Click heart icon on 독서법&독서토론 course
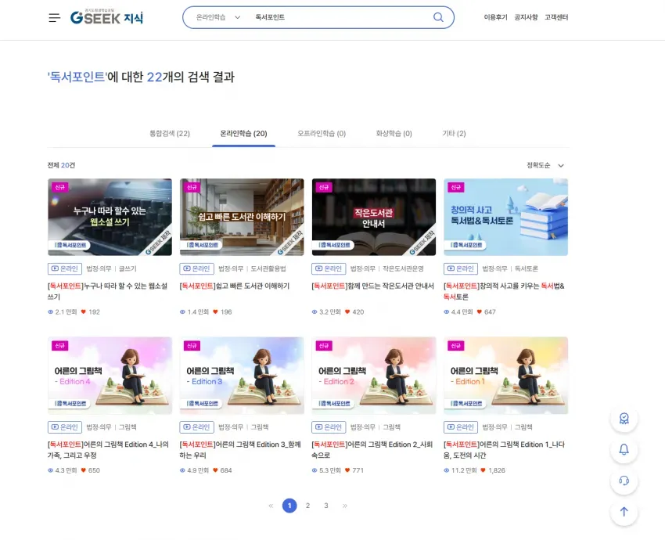Image resolution: width=665 pixels, height=540 pixels. click(480, 311)
